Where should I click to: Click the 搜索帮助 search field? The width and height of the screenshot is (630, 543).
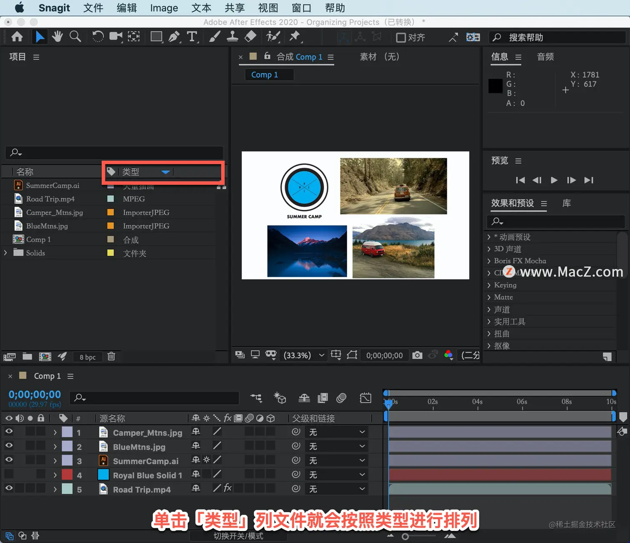pyautogui.click(x=557, y=37)
